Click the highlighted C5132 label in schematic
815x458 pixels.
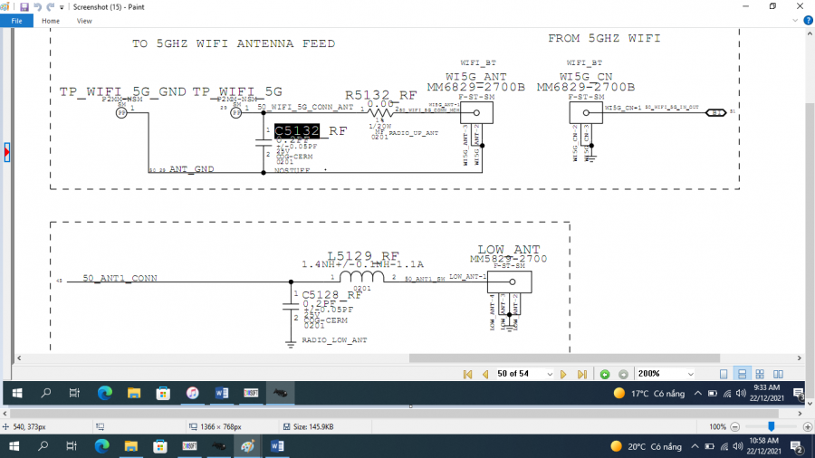coord(297,130)
